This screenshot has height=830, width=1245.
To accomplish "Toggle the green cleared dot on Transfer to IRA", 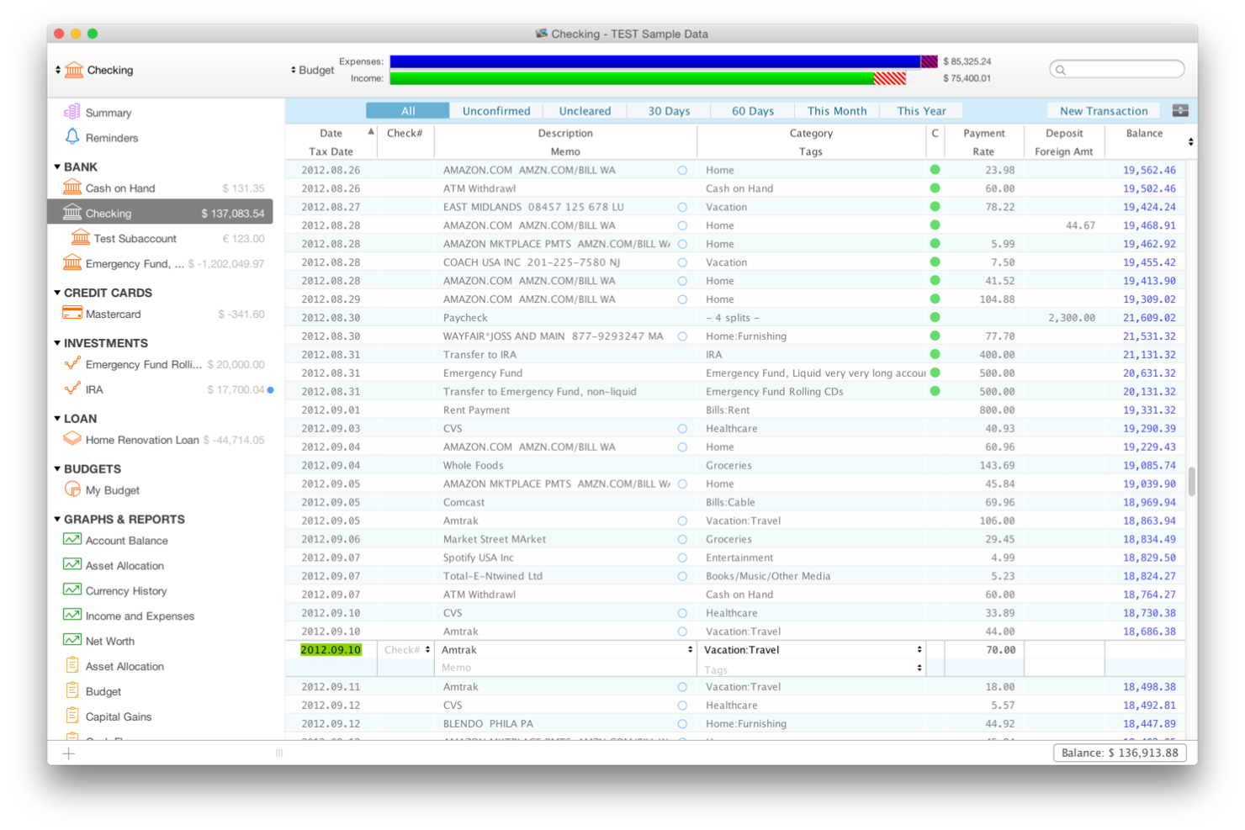I will [x=934, y=354].
